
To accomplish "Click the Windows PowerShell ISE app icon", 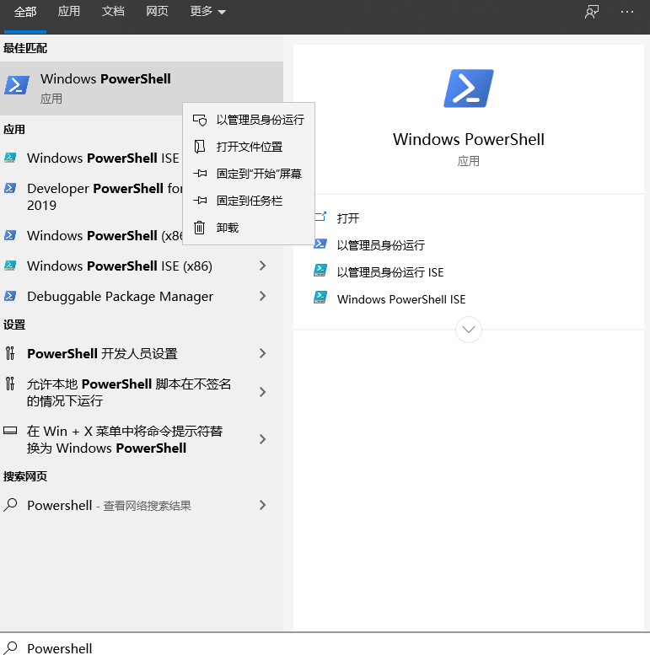I will pos(10,158).
